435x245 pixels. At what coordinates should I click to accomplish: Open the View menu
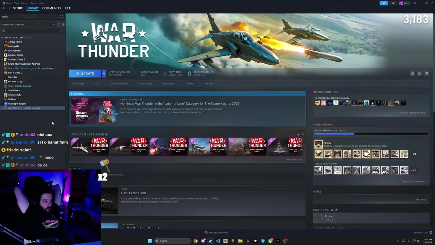pyautogui.click(x=16, y=3)
